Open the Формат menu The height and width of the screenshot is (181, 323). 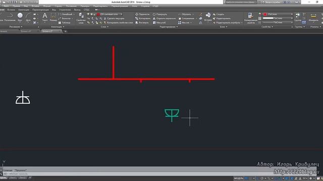[x=47, y=6]
